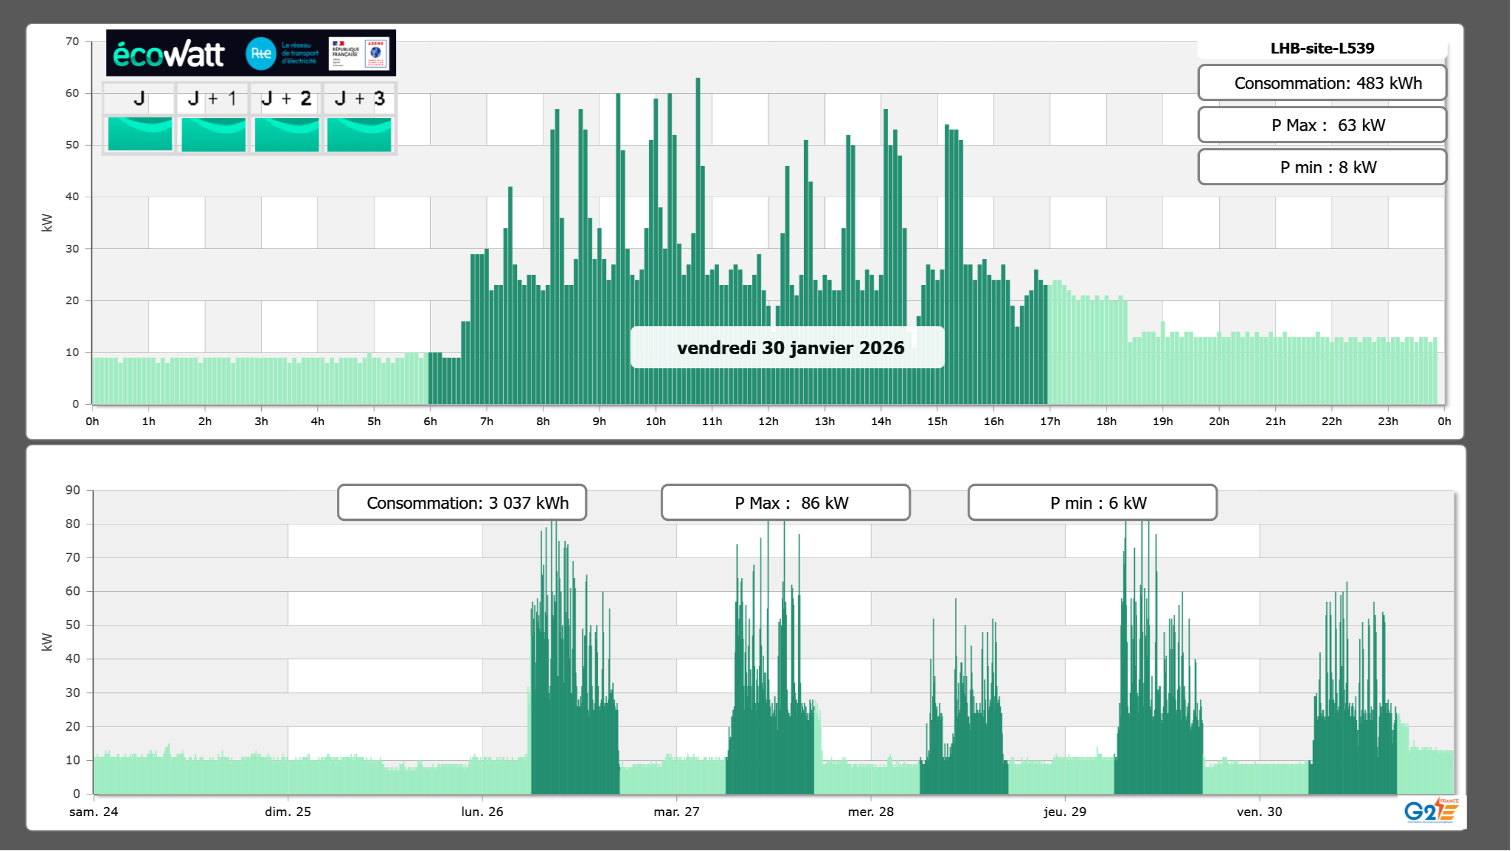Click the ADEME logo
The width and height of the screenshot is (1511, 851).
point(376,54)
